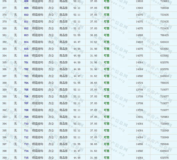Viewport: 177px width, 160px height.
Task: Open room 706 details
Action: [x=26, y=97]
